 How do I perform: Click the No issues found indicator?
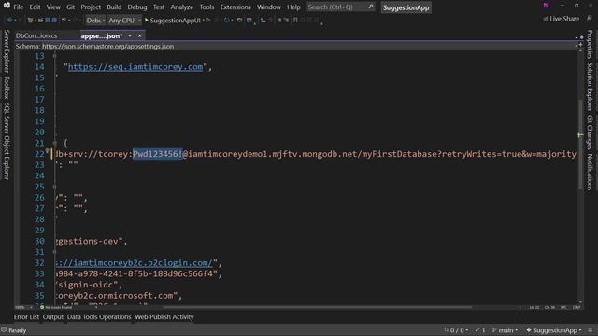pos(56,307)
